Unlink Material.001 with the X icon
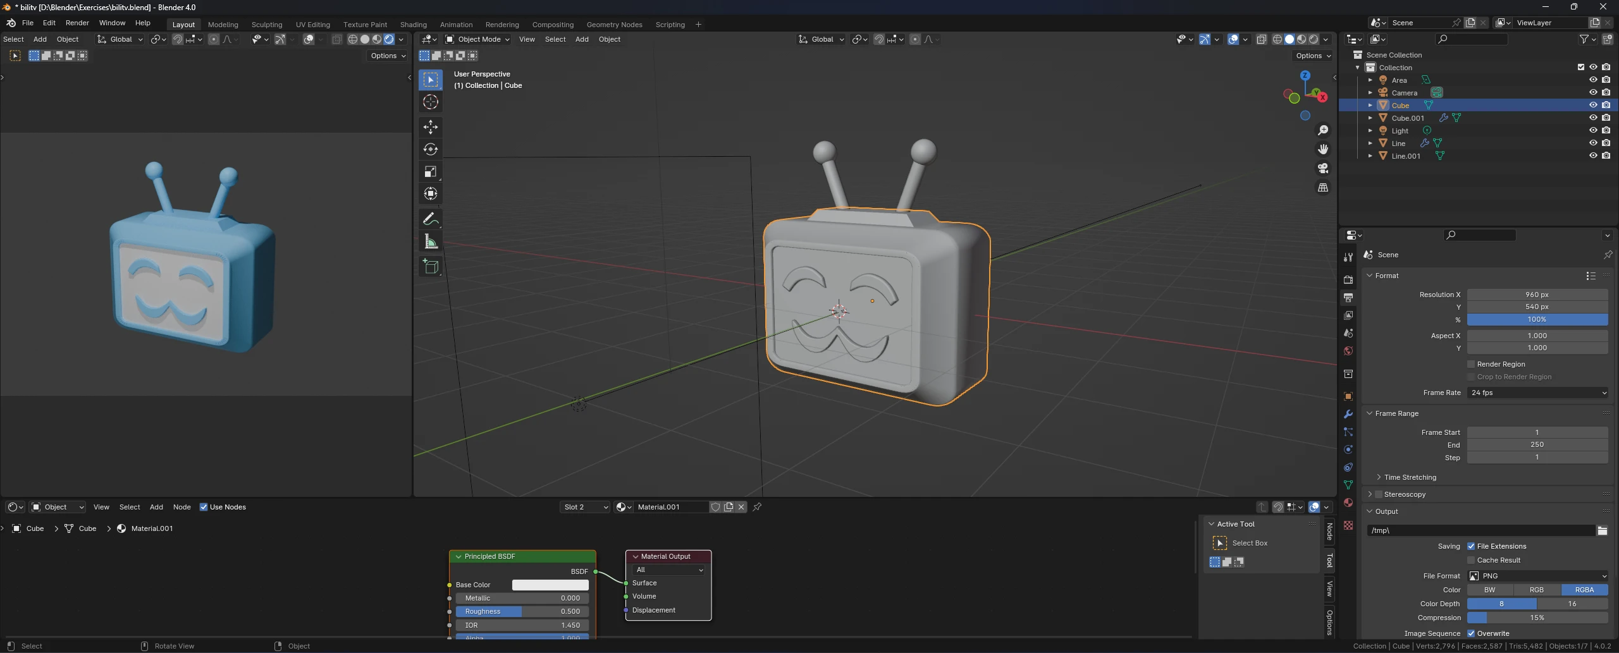 (741, 507)
